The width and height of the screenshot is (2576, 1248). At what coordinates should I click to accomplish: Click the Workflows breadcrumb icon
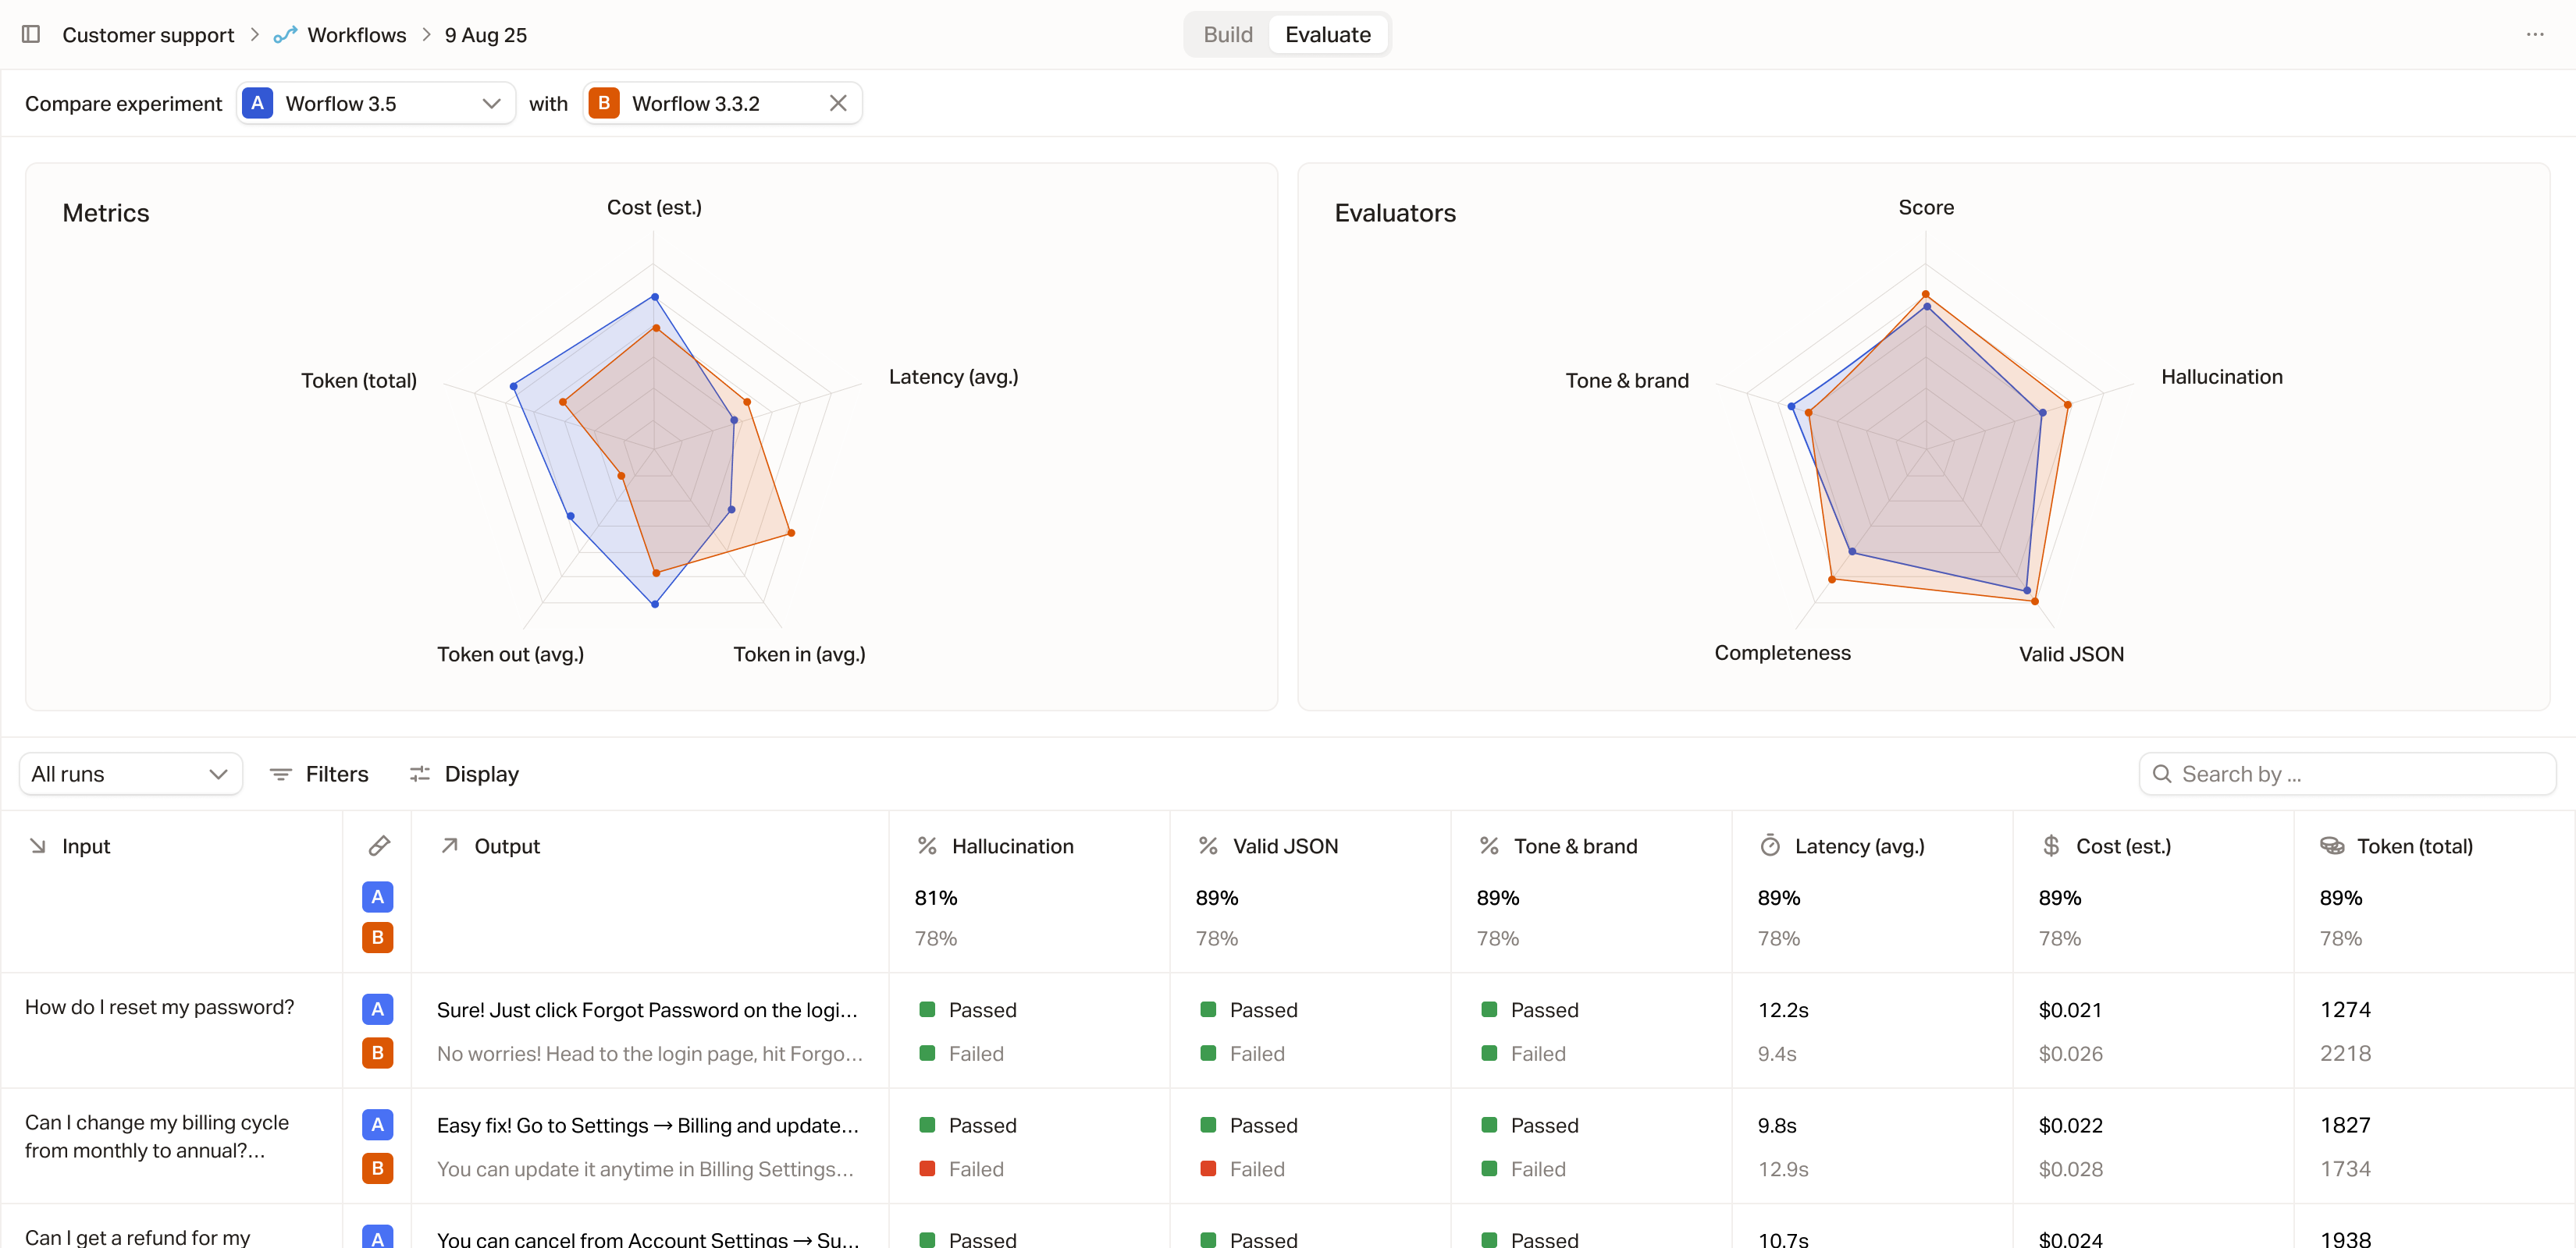tap(285, 34)
